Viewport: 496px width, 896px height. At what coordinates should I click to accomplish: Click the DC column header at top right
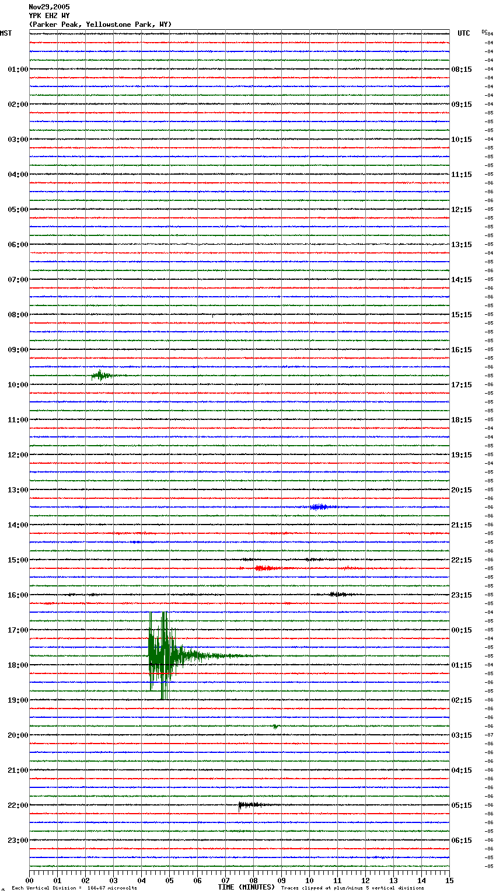pyautogui.click(x=484, y=32)
